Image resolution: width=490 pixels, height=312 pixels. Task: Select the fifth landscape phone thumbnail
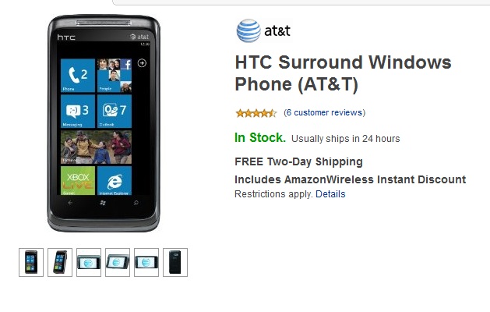(x=146, y=262)
